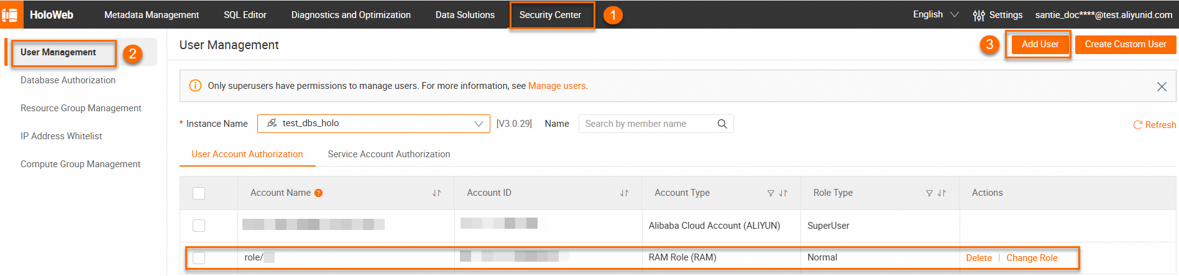Image resolution: width=1179 pixels, height=276 pixels.
Task: Check the RAM Role row checkbox
Action: (199, 257)
